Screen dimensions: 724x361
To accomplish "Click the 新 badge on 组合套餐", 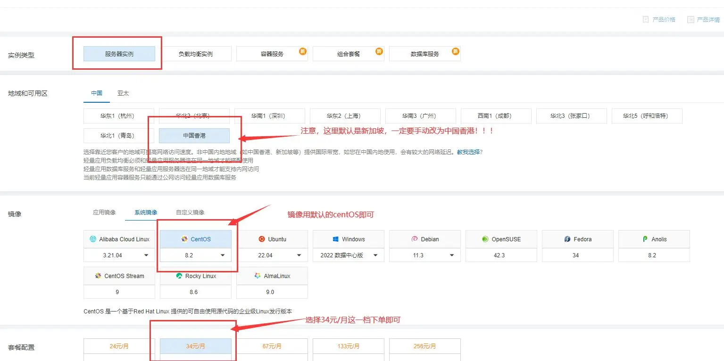I will [379, 51].
